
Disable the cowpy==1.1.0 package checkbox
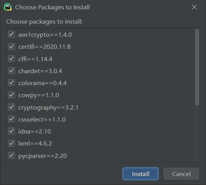(x=11, y=95)
